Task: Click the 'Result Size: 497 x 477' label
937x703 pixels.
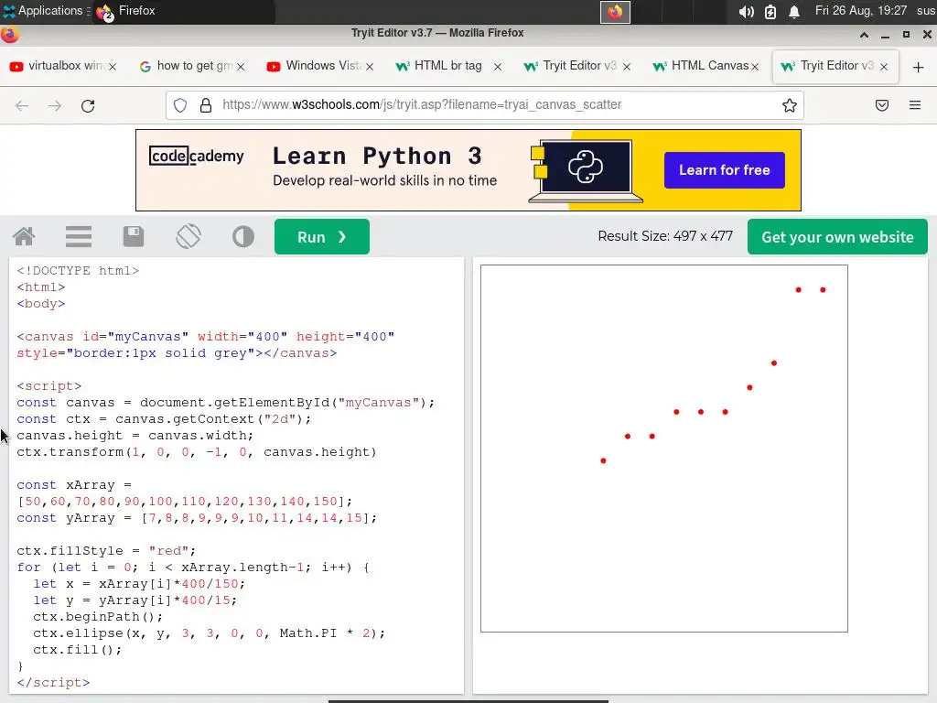Action: point(665,236)
